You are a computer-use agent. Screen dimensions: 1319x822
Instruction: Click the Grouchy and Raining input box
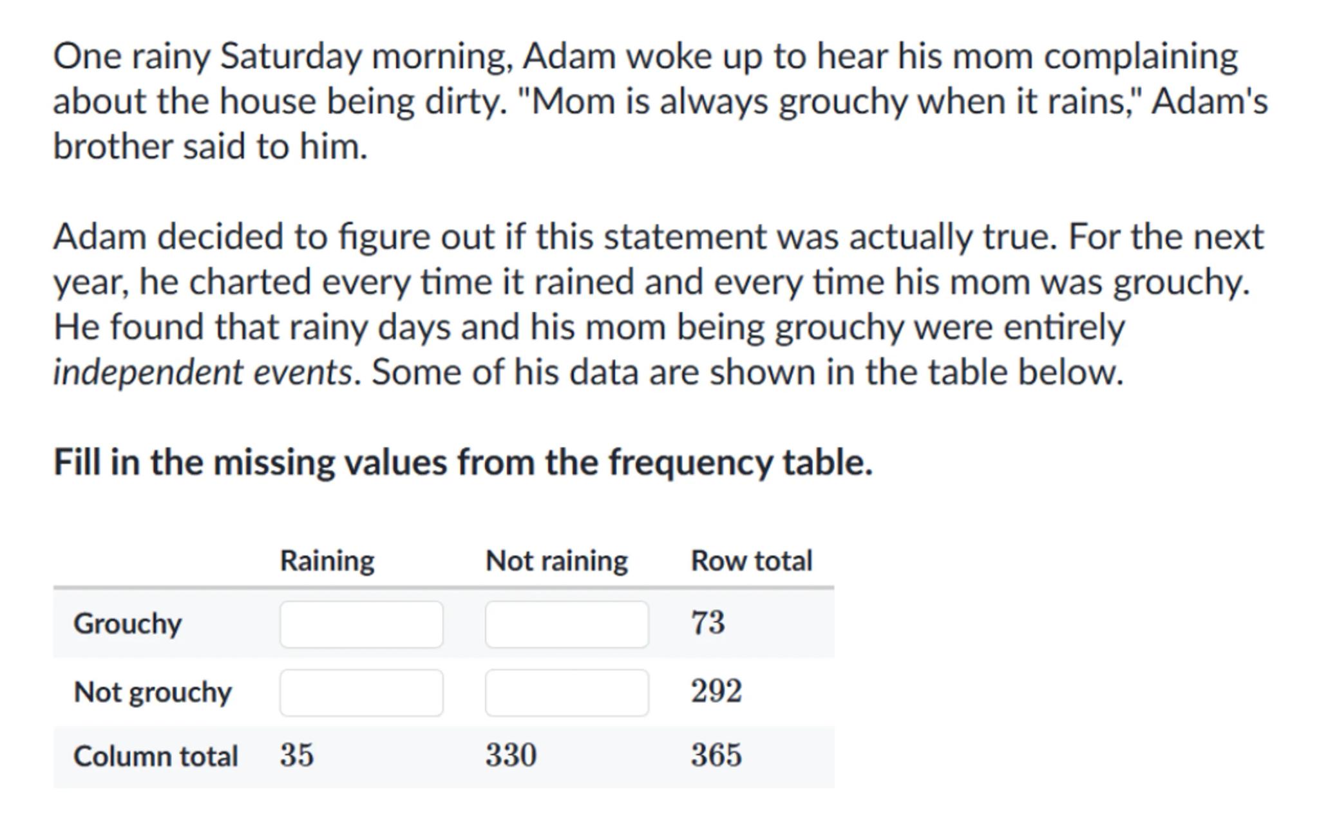click(361, 624)
